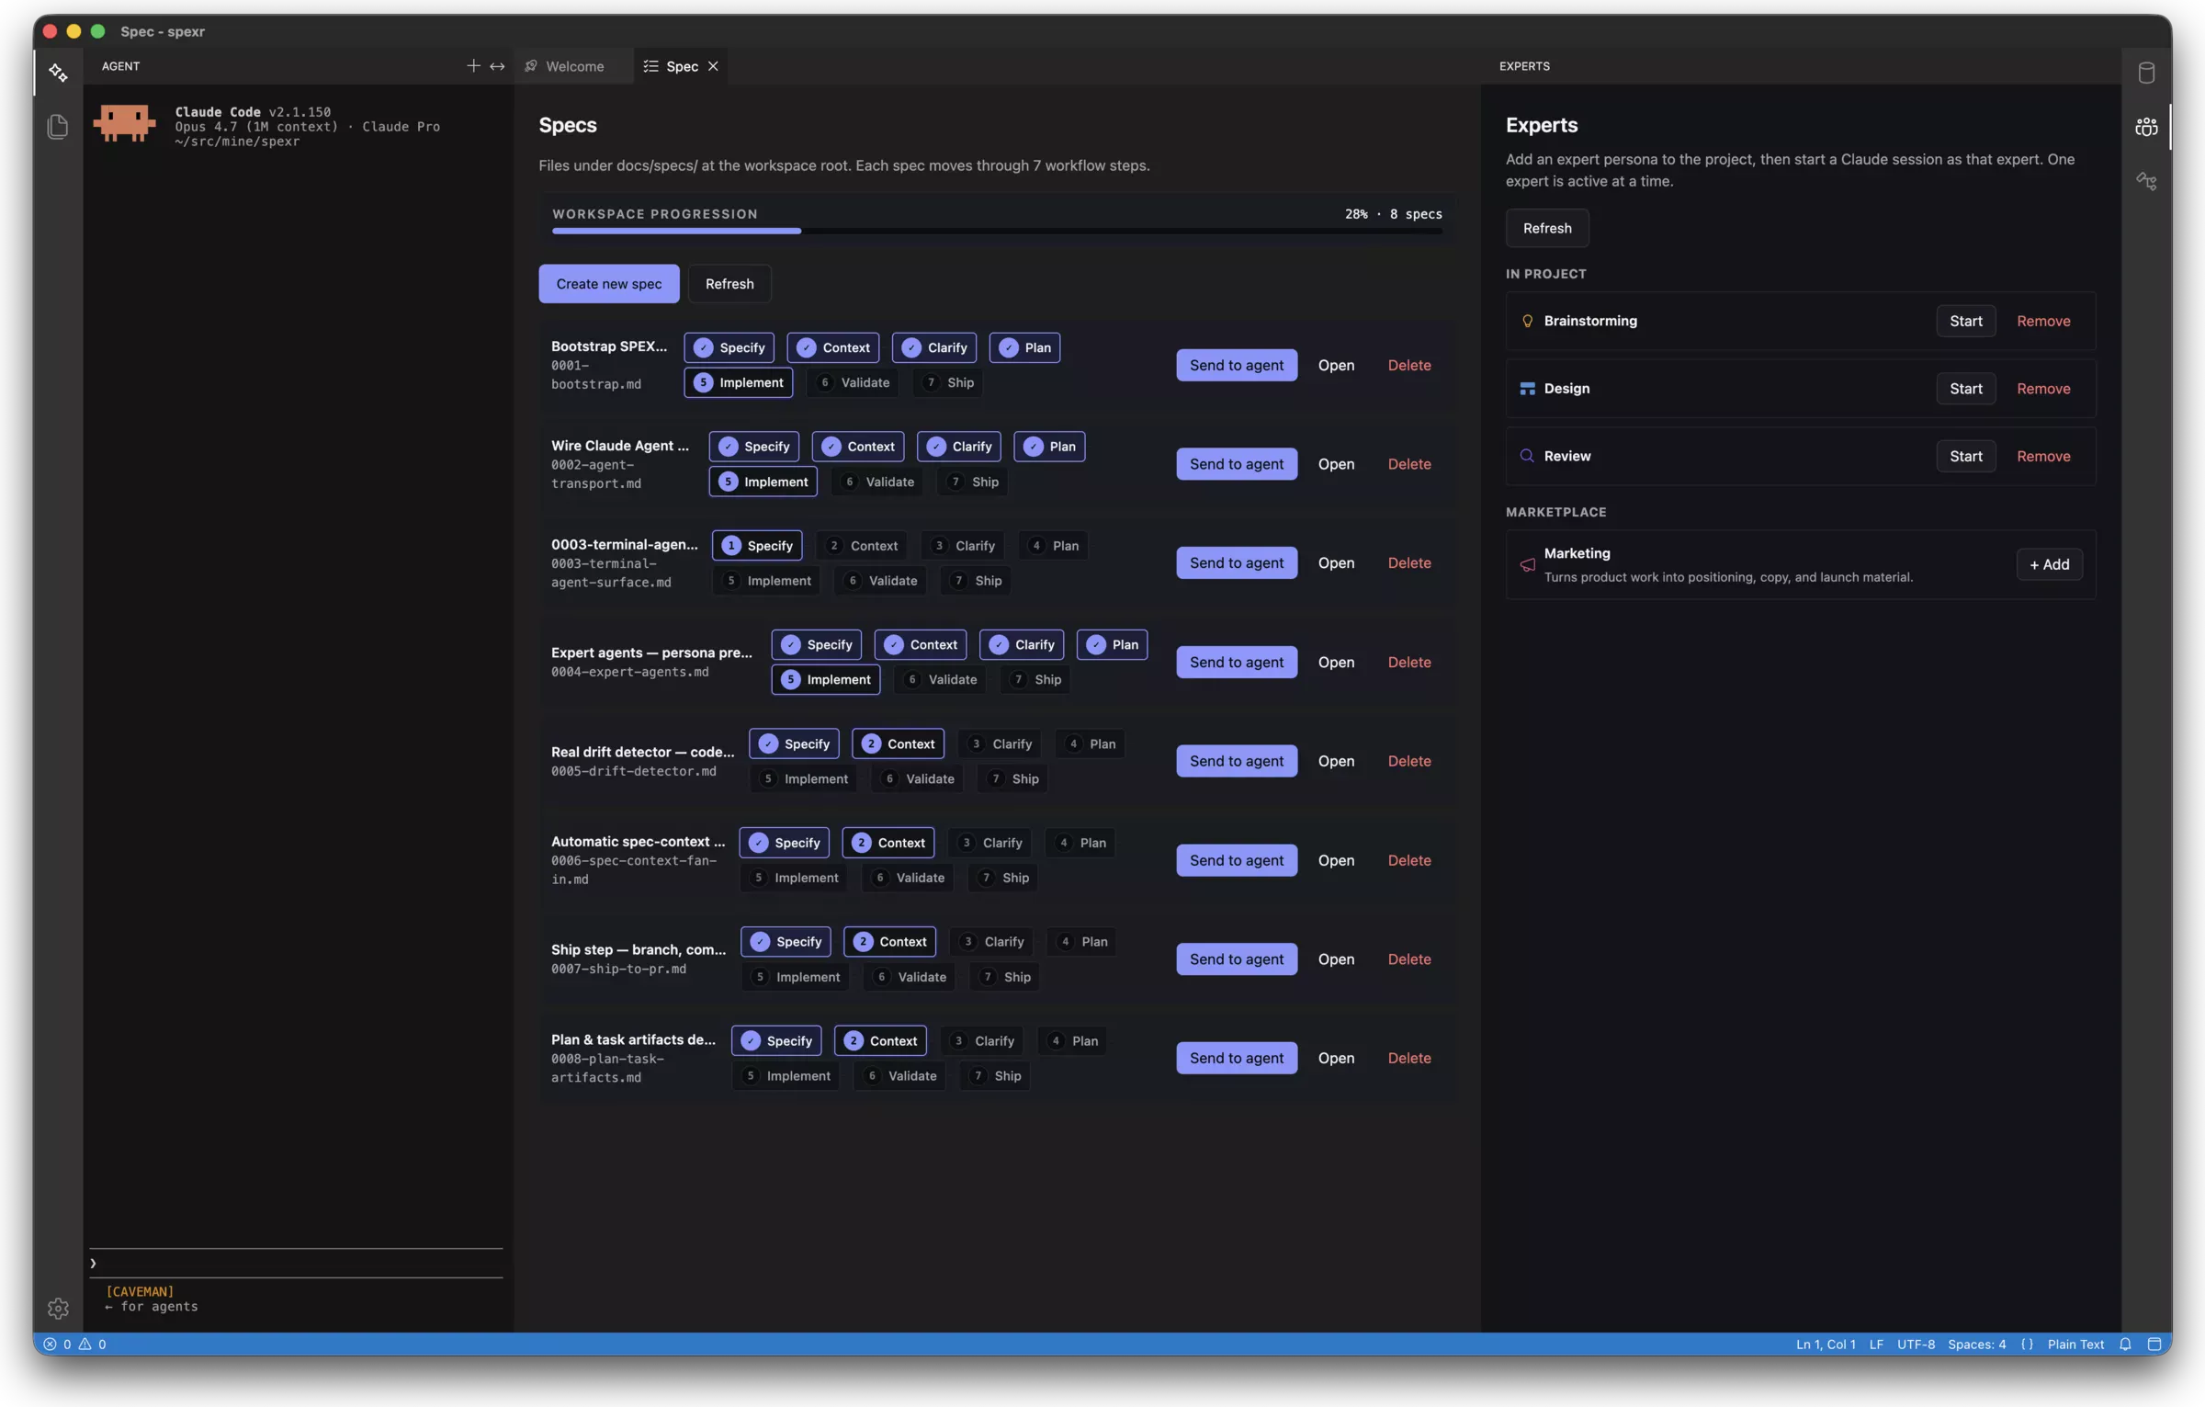Open the errors count in status bar
This screenshot has width=2205, height=1407.
[57, 1344]
